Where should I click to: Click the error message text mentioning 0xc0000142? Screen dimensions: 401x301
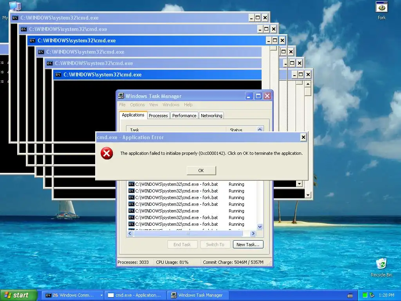pyautogui.click(x=211, y=153)
